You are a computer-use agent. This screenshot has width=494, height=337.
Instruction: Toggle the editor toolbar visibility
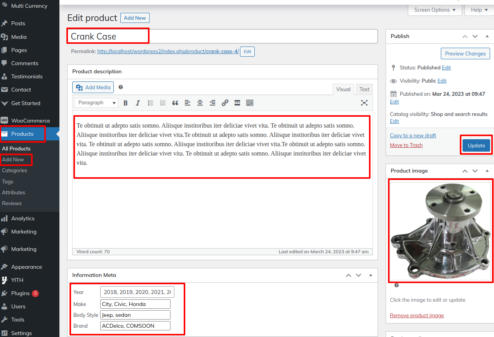click(x=250, y=103)
